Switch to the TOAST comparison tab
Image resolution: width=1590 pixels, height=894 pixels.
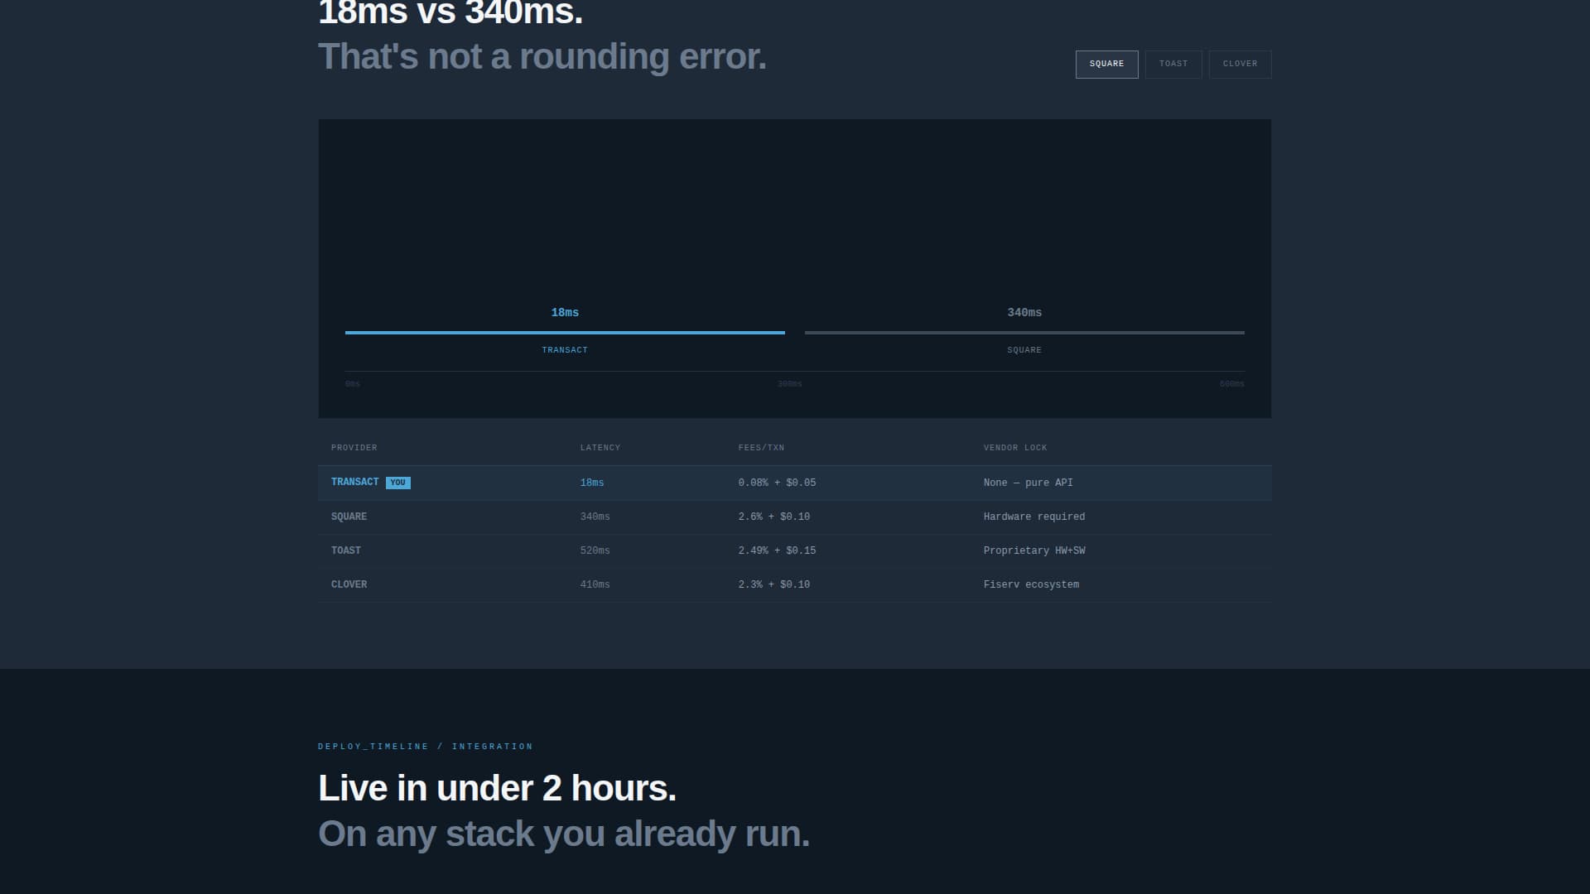(1173, 64)
